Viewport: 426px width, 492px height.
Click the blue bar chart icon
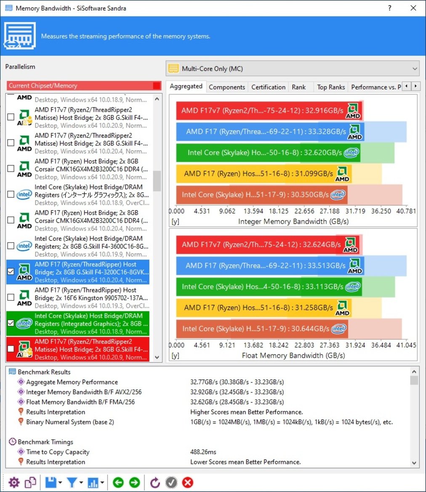[93, 483]
